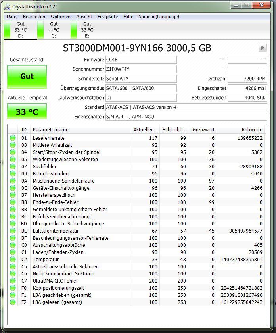
Task: Open the Ansicht menu
Action: (84, 17)
